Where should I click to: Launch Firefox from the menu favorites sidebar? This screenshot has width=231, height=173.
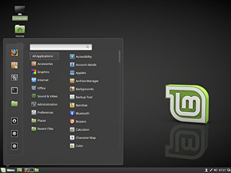click(x=14, y=53)
